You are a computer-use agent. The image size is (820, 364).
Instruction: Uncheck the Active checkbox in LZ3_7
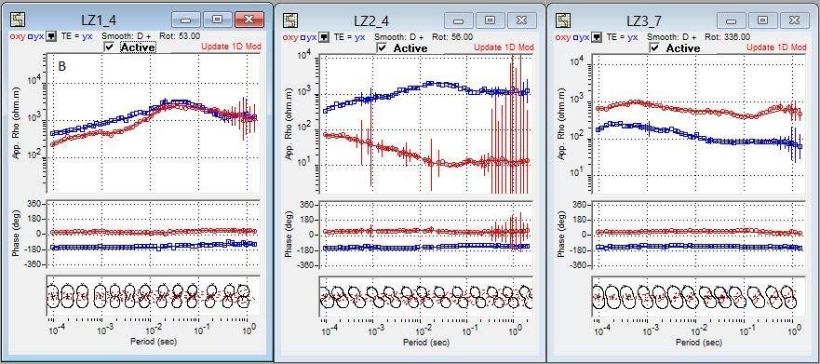coord(654,47)
